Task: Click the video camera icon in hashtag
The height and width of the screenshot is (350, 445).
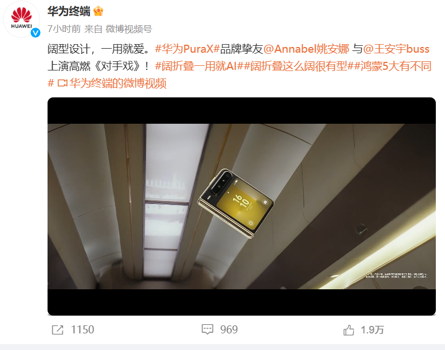Action: click(62, 83)
